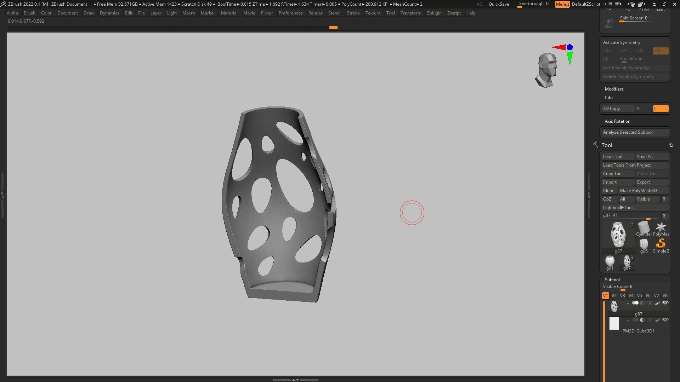Pick the SimpleBrush tool icon
This screenshot has width=680, height=382.
coord(661,246)
